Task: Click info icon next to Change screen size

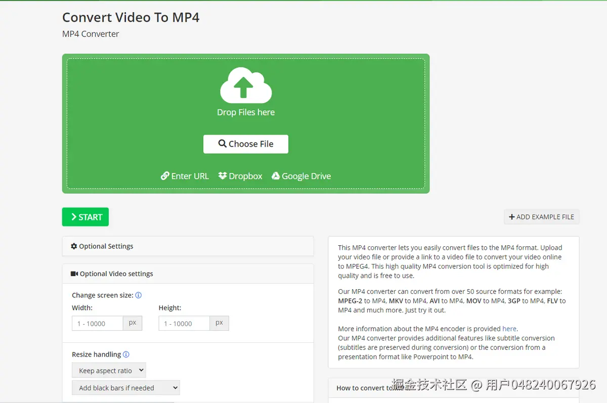Action: 139,295
